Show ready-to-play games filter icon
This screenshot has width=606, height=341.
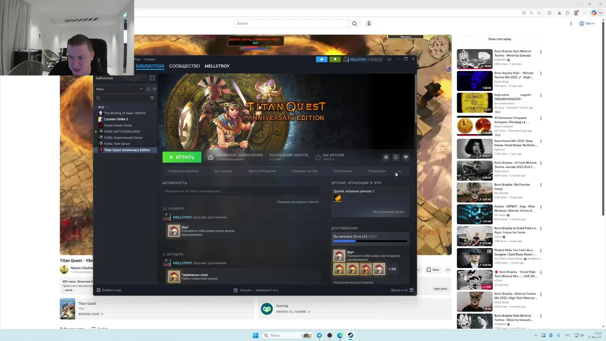click(154, 89)
